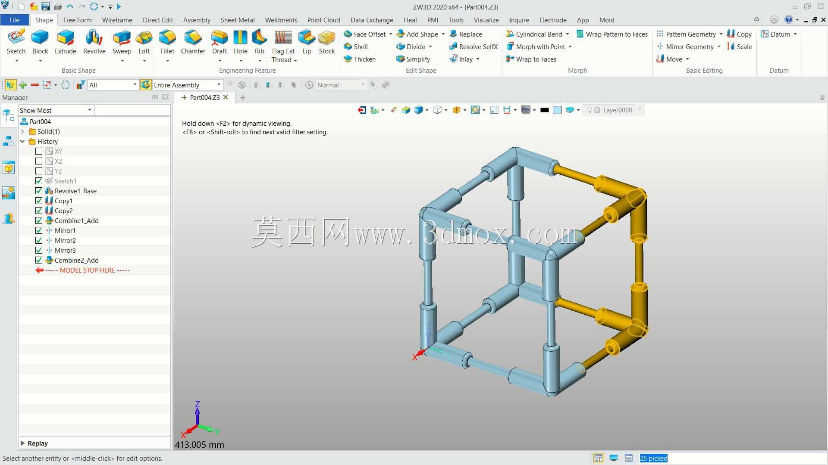
Task: Switch to the Free Form tab
Action: pyautogui.click(x=77, y=20)
